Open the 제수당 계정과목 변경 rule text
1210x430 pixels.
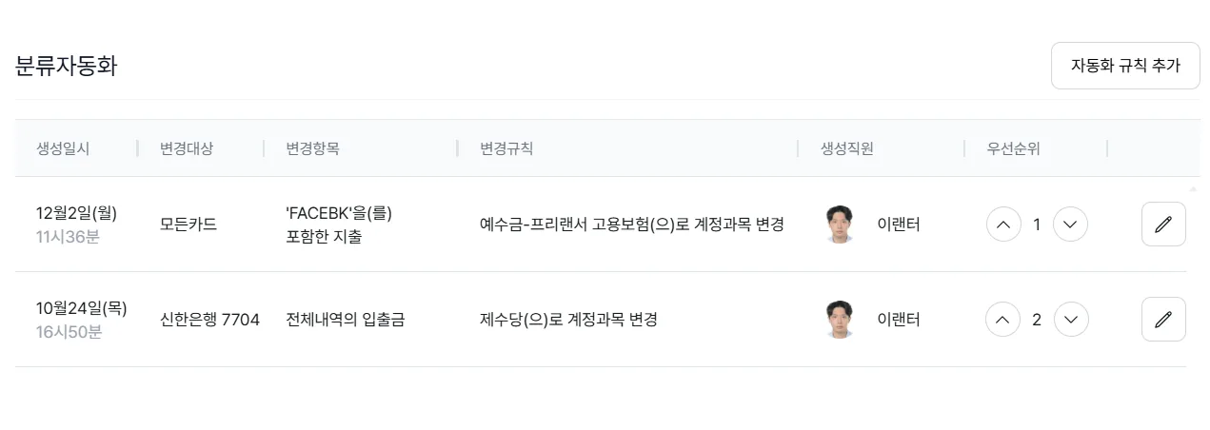click(x=568, y=320)
